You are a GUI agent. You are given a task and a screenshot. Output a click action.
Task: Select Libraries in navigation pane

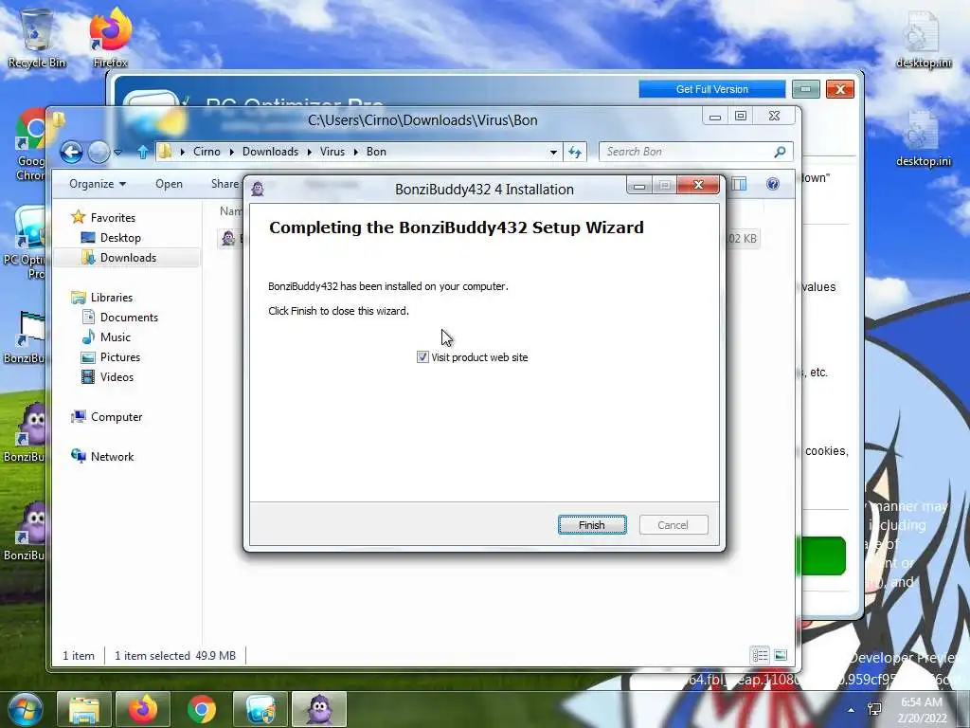(112, 297)
